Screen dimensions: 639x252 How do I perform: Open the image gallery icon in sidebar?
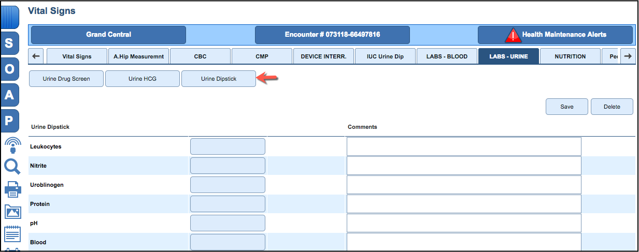click(x=12, y=212)
